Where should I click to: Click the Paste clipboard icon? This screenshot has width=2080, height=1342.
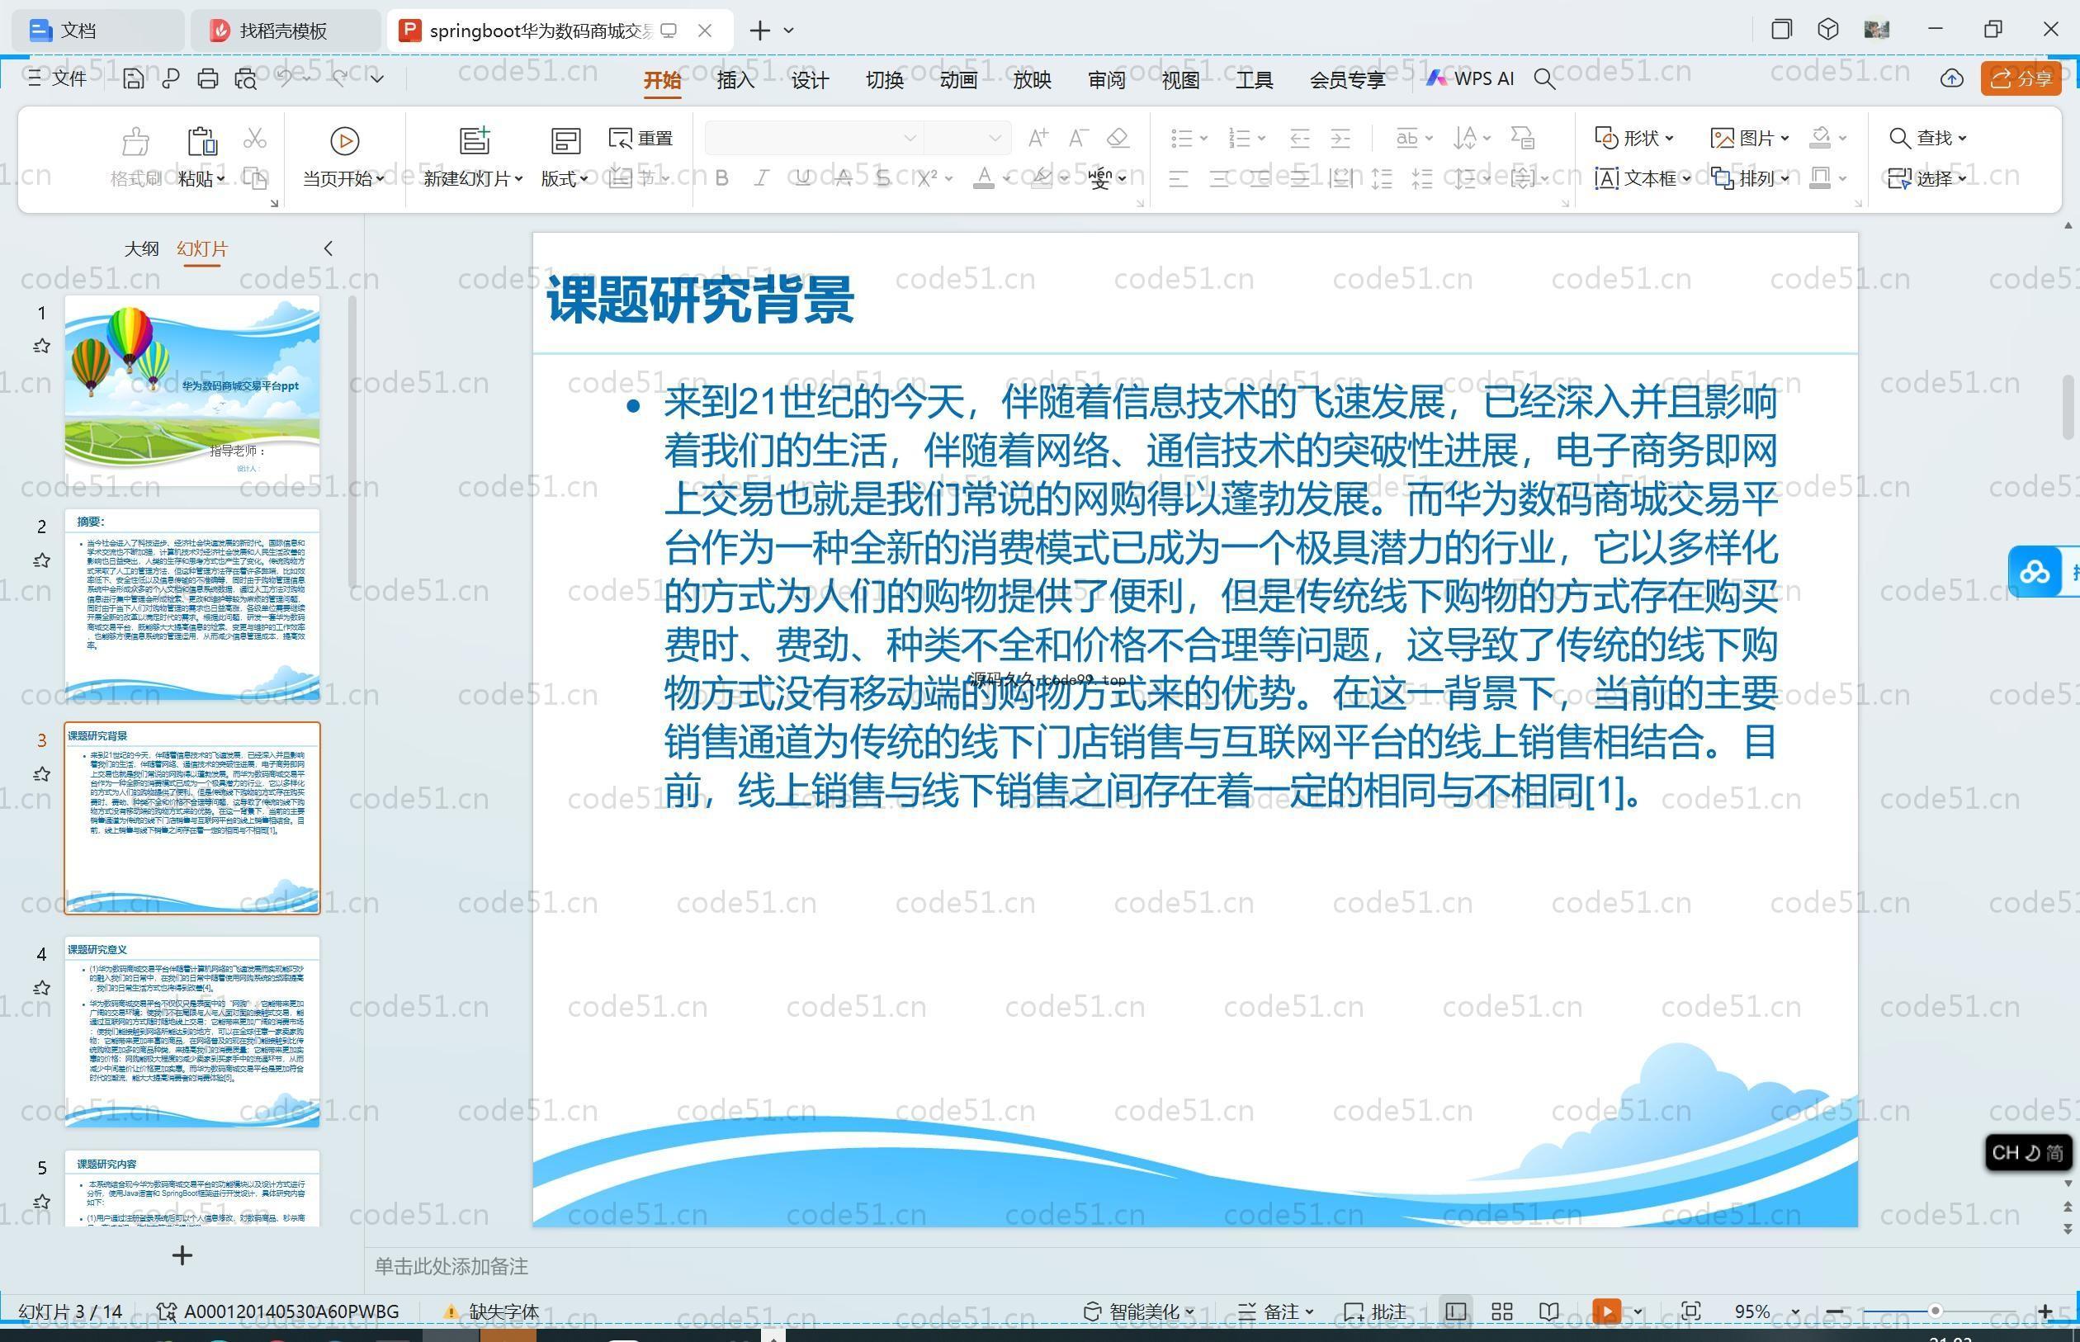202,140
